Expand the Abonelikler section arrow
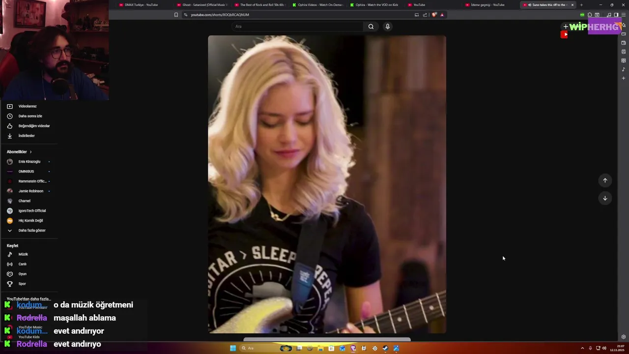Screen dimensions: 629x354 click(x=30, y=152)
